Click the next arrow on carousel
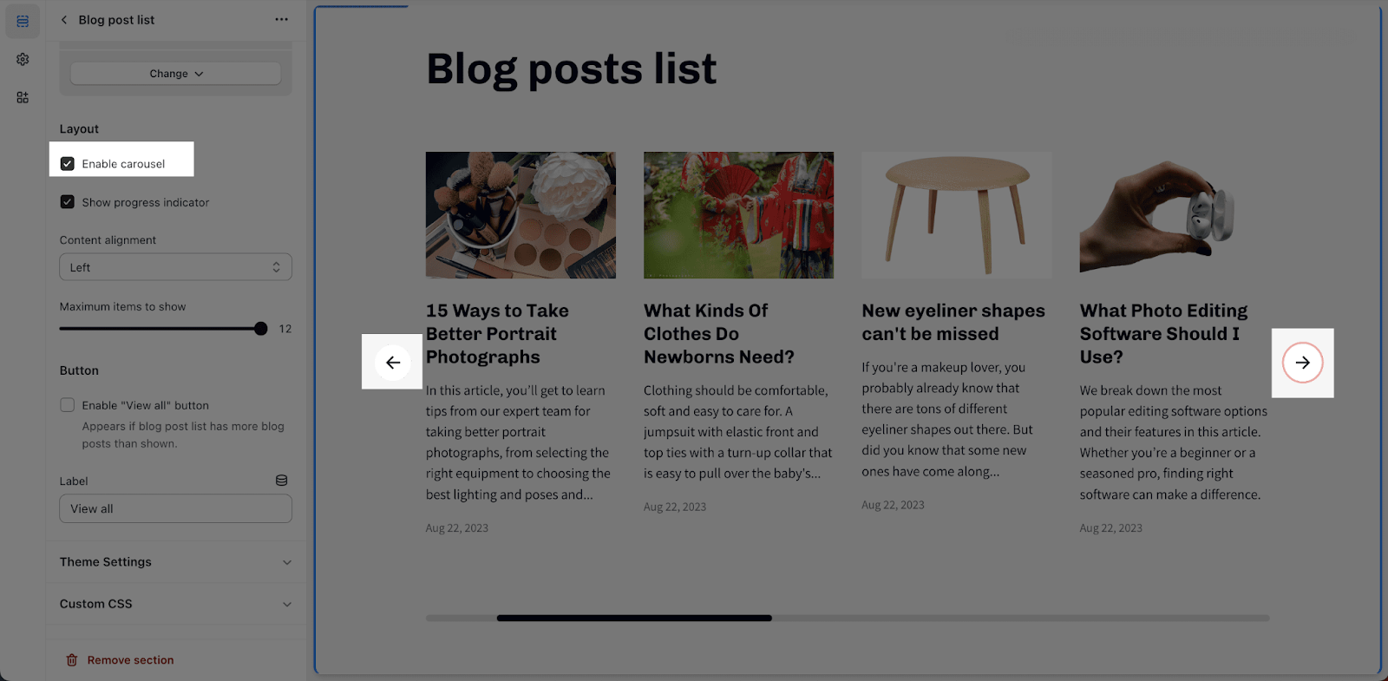Image resolution: width=1388 pixels, height=681 pixels. pyautogui.click(x=1303, y=363)
